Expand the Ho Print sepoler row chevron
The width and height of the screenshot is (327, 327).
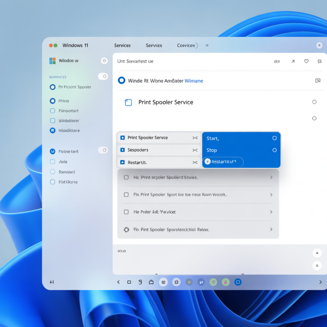(271, 177)
